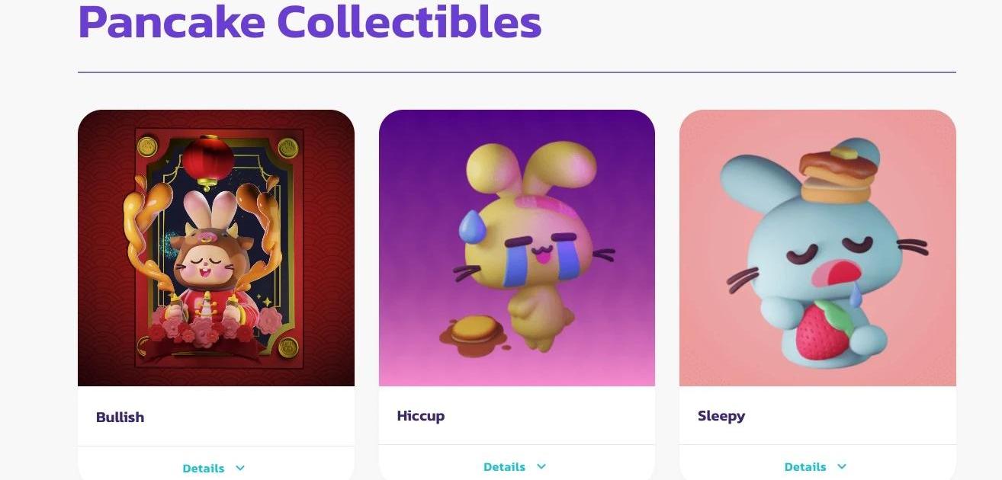Click the strawberry held by Sleepy bunny
The height and width of the screenshot is (480, 1002).
(824, 330)
